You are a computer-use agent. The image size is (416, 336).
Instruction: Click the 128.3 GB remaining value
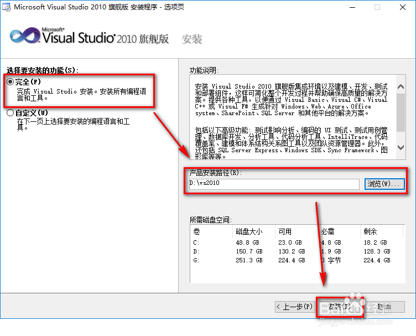pos(377,251)
